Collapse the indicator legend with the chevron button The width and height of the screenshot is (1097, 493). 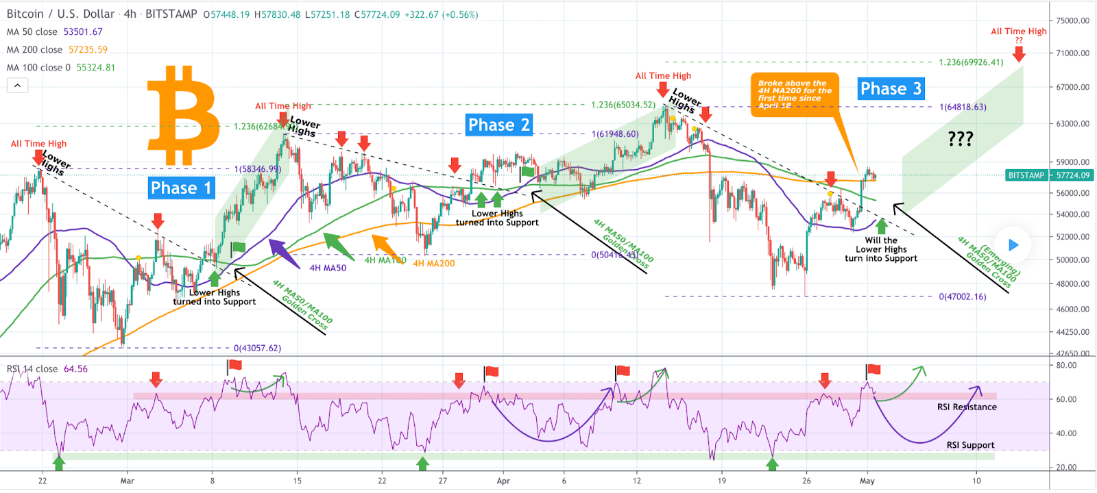pos(17,86)
